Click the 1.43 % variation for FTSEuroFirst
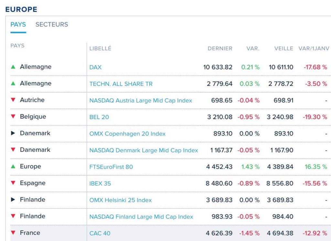Viewport: 331px width, 241px height. click(x=251, y=167)
